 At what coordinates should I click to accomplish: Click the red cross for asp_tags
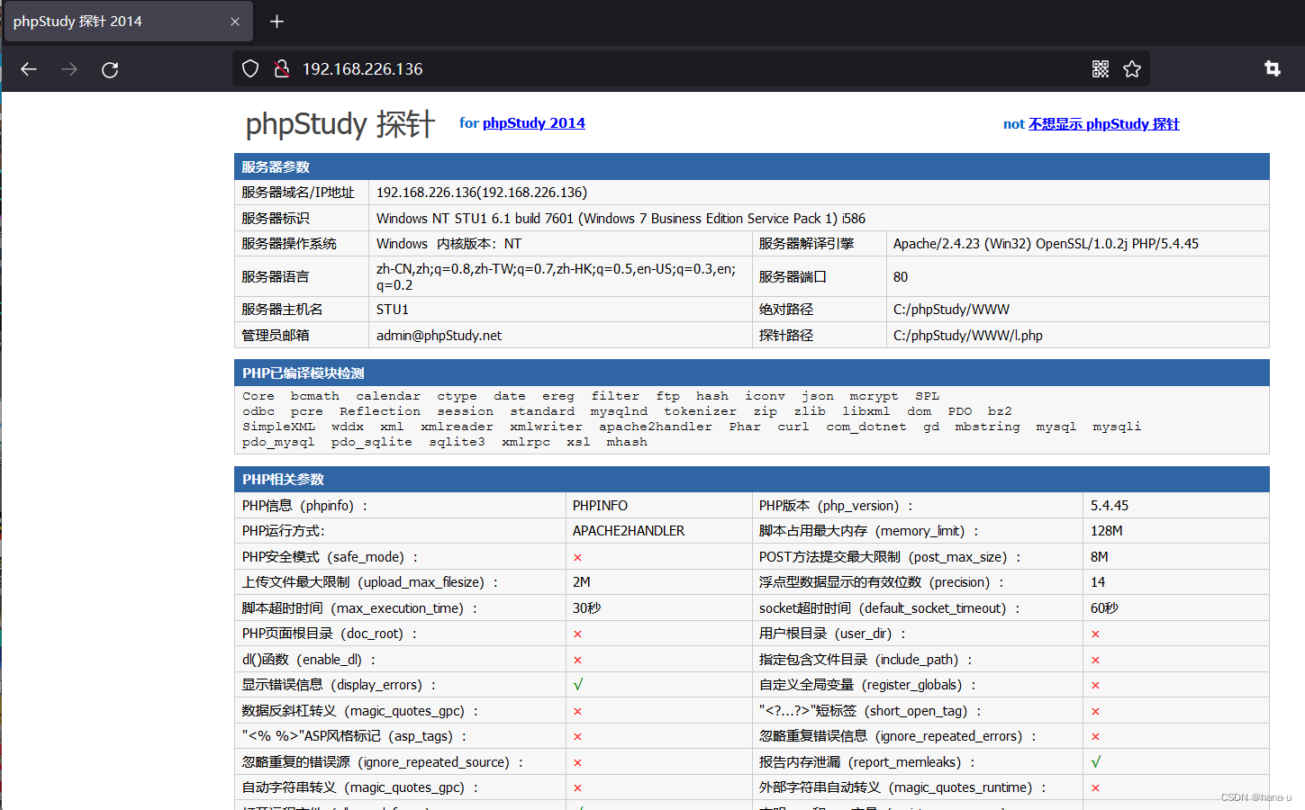coord(577,737)
